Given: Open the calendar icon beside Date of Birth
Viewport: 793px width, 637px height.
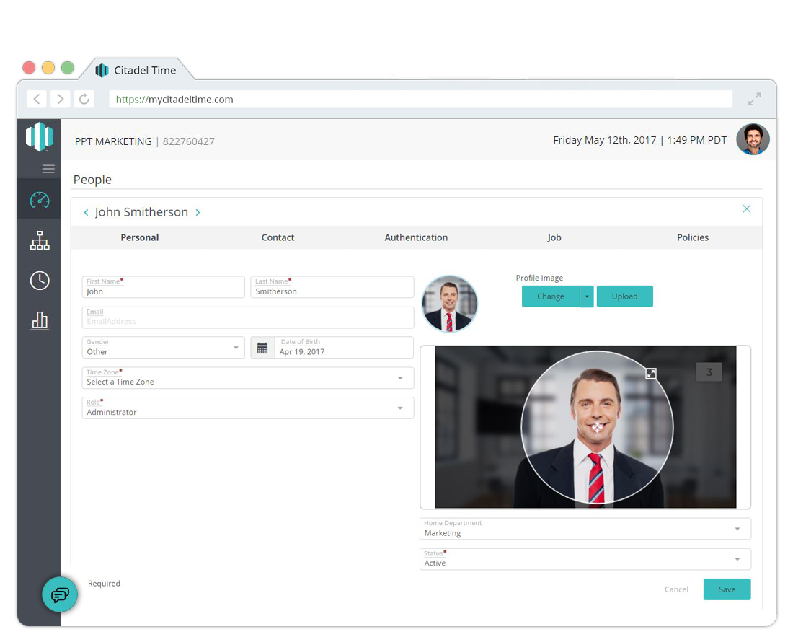Looking at the screenshot, I should pyautogui.click(x=262, y=347).
